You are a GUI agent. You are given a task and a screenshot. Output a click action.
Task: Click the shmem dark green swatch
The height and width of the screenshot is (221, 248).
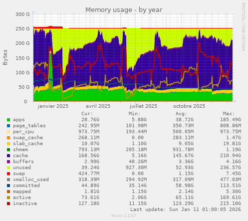tap(8, 150)
